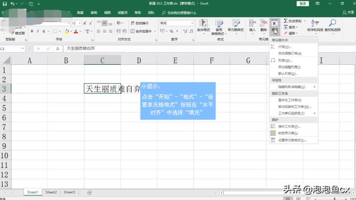356x200 pixels.
Task: Click Percent Style icon
Action: (172, 31)
